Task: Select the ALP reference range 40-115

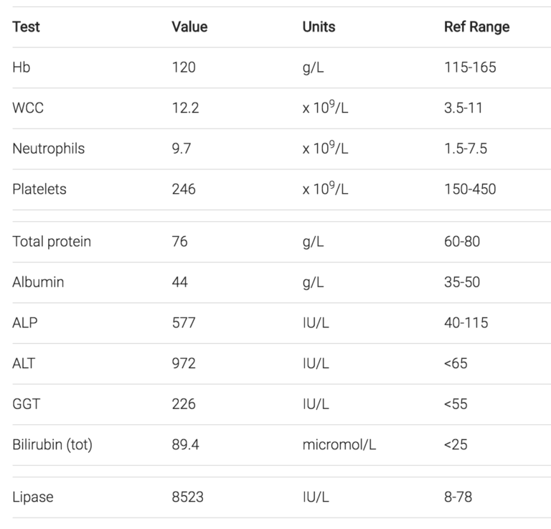Action: tap(466, 323)
